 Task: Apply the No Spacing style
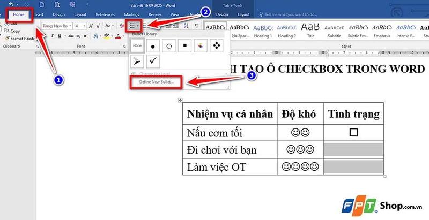(239, 31)
